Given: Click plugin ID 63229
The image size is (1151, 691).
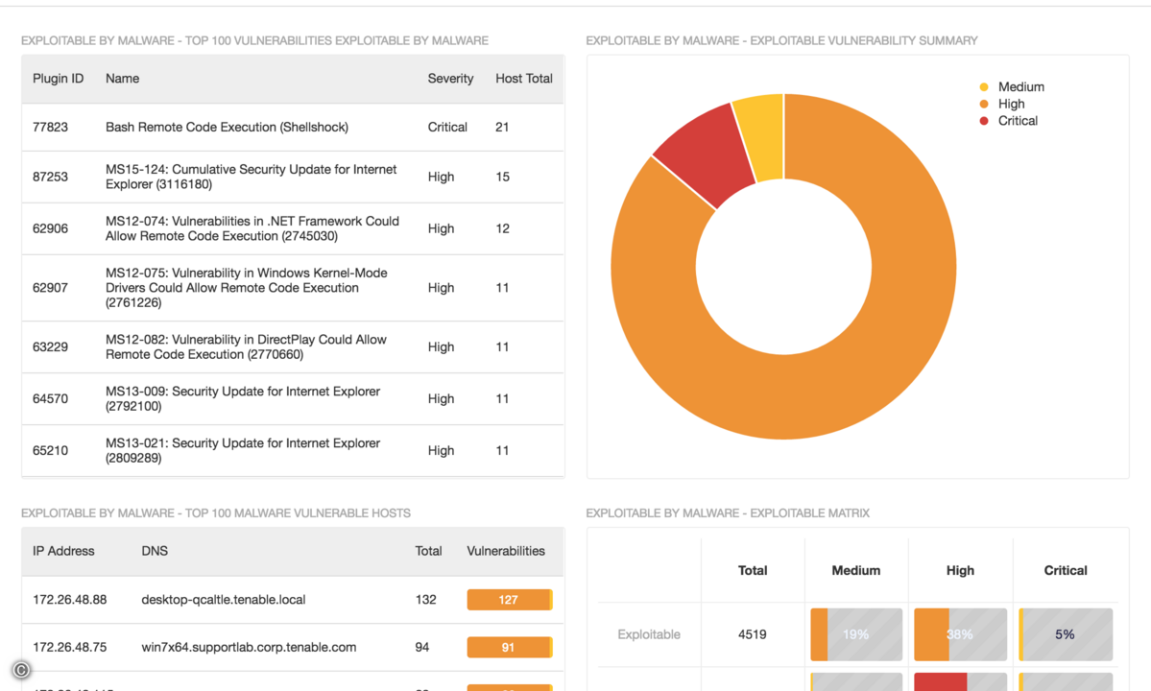Looking at the screenshot, I should point(50,347).
